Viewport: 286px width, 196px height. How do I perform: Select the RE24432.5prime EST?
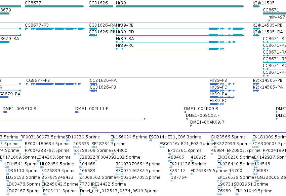(x=109, y=185)
